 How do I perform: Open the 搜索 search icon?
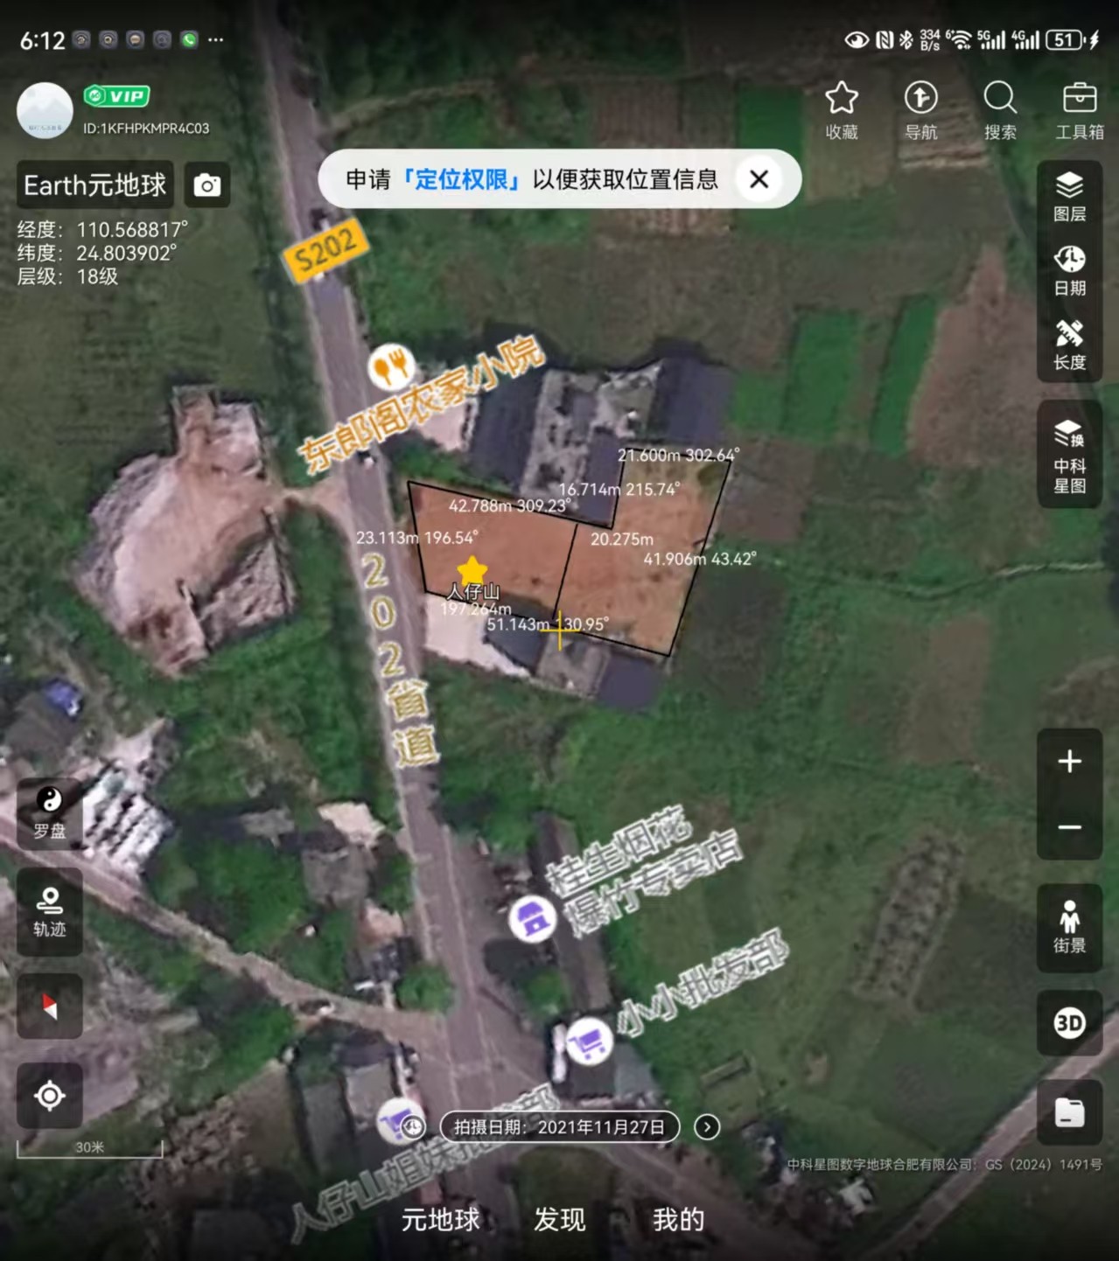point(1000,109)
